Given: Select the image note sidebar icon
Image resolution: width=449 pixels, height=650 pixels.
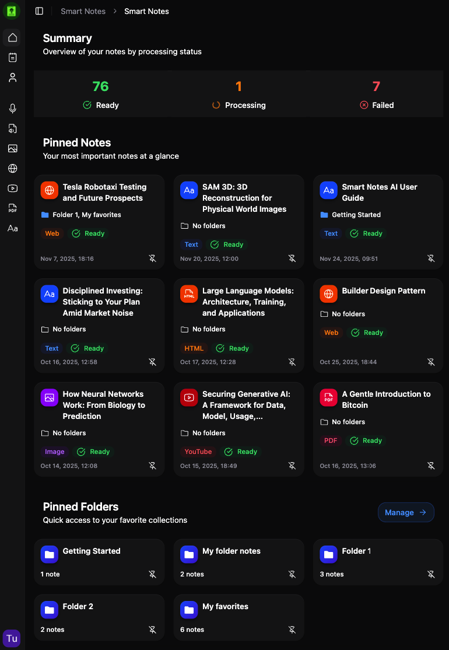Looking at the screenshot, I should [x=12, y=148].
